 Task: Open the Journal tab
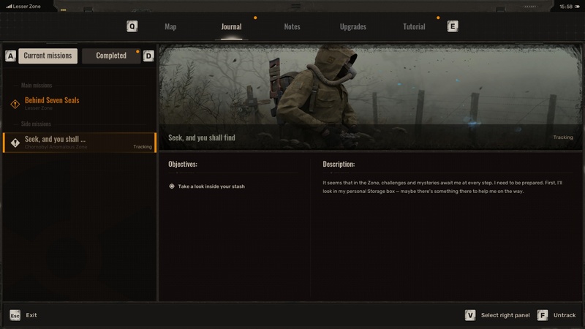[x=231, y=26]
